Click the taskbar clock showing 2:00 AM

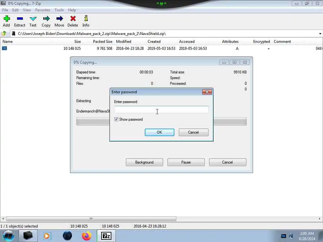point(307,236)
